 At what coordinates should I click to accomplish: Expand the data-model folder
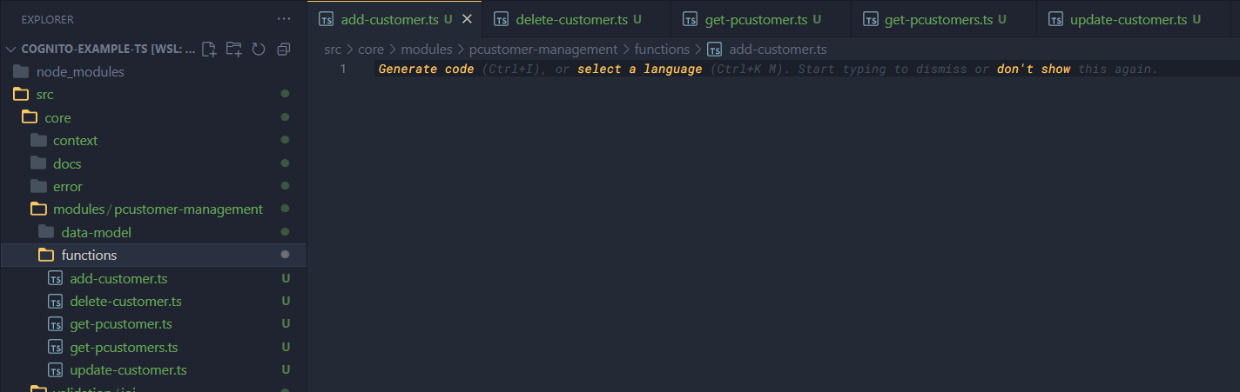tap(96, 233)
